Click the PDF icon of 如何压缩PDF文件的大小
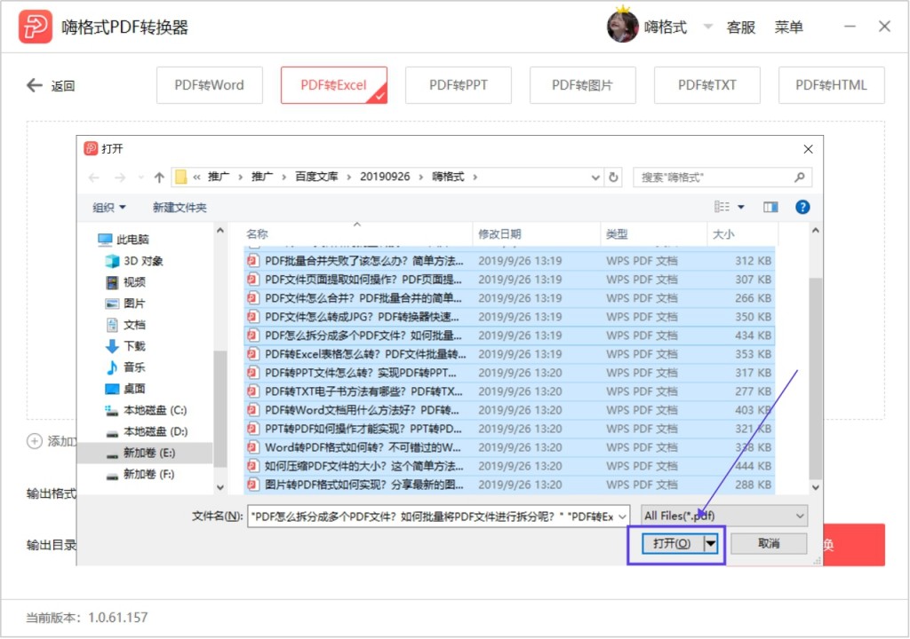 [252, 466]
